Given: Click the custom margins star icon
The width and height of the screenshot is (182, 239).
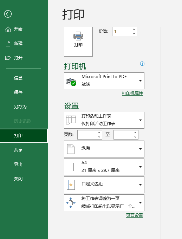Looking at the screenshot, I should click(x=71, y=185).
